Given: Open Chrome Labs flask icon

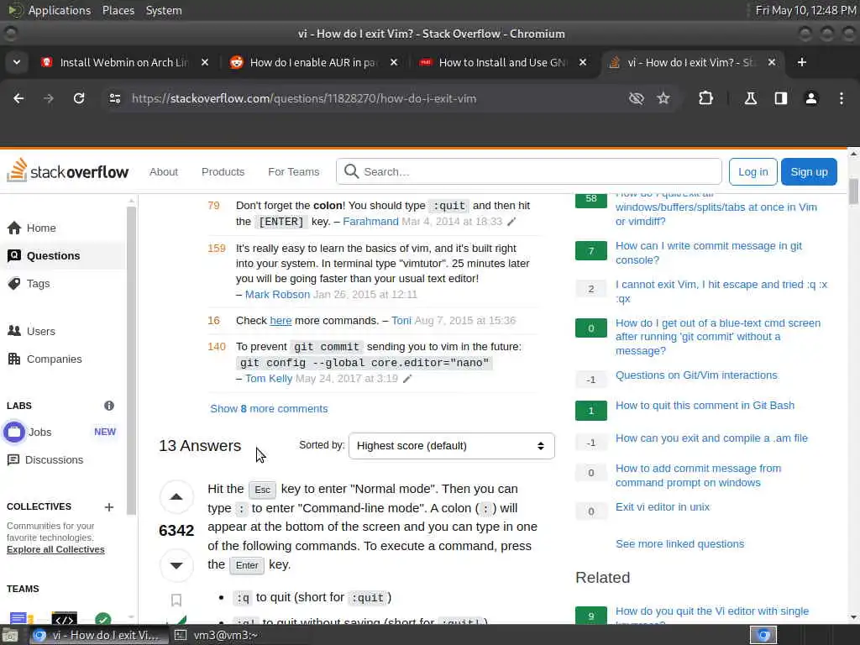Looking at the screenshot, I should tap(750, 99).
